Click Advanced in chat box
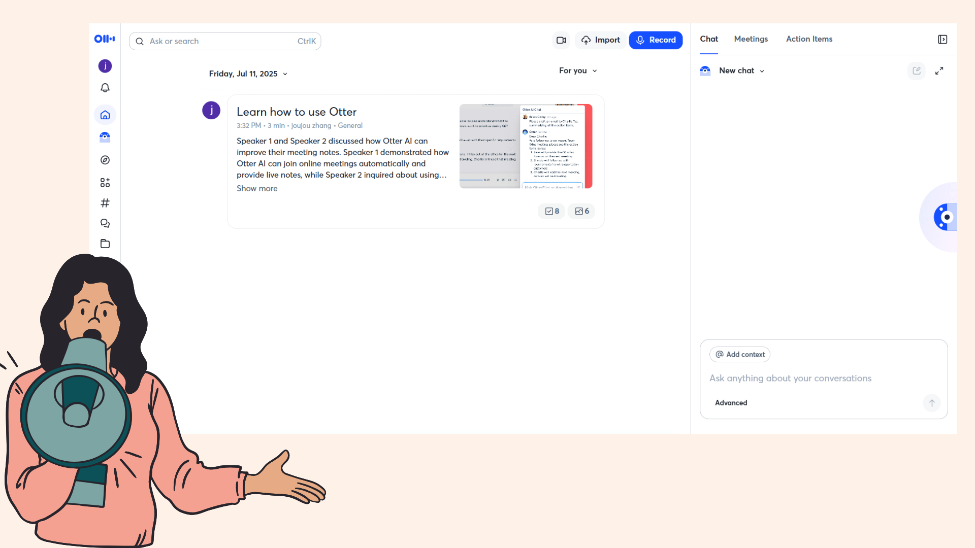Screen dimensions: 975x548 pyautogui.click(x=731, y=403)
